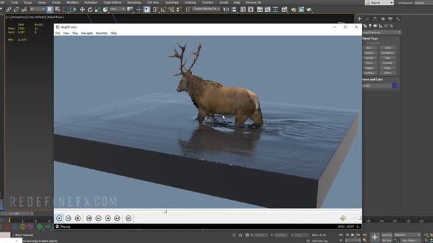The height and width of the screenshot is (243, 433).
Task: Open the Rendering menu in 3ds Max
Action: [134, 3]
